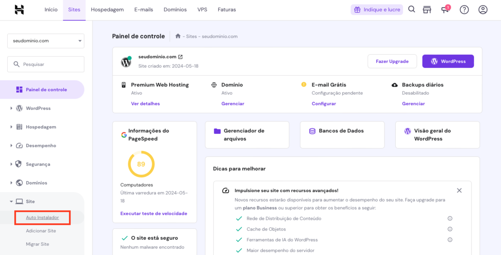
Task: Open notifications megaphone icon
Action: click(x=445, y=10)
